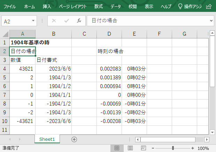
Task: Click the zoom in plus button
Action: [193, 148]
